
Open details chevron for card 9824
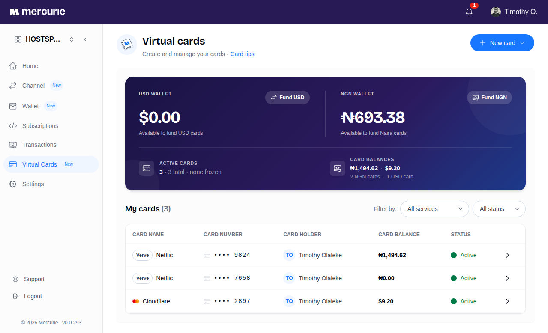[507, 255]
